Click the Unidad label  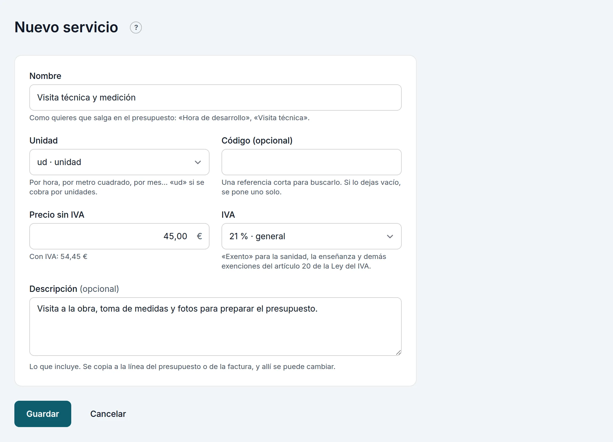click(43, 141)
